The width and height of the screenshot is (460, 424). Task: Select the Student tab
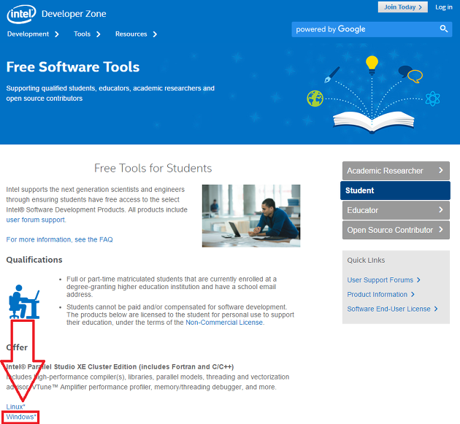pos(395,190)
